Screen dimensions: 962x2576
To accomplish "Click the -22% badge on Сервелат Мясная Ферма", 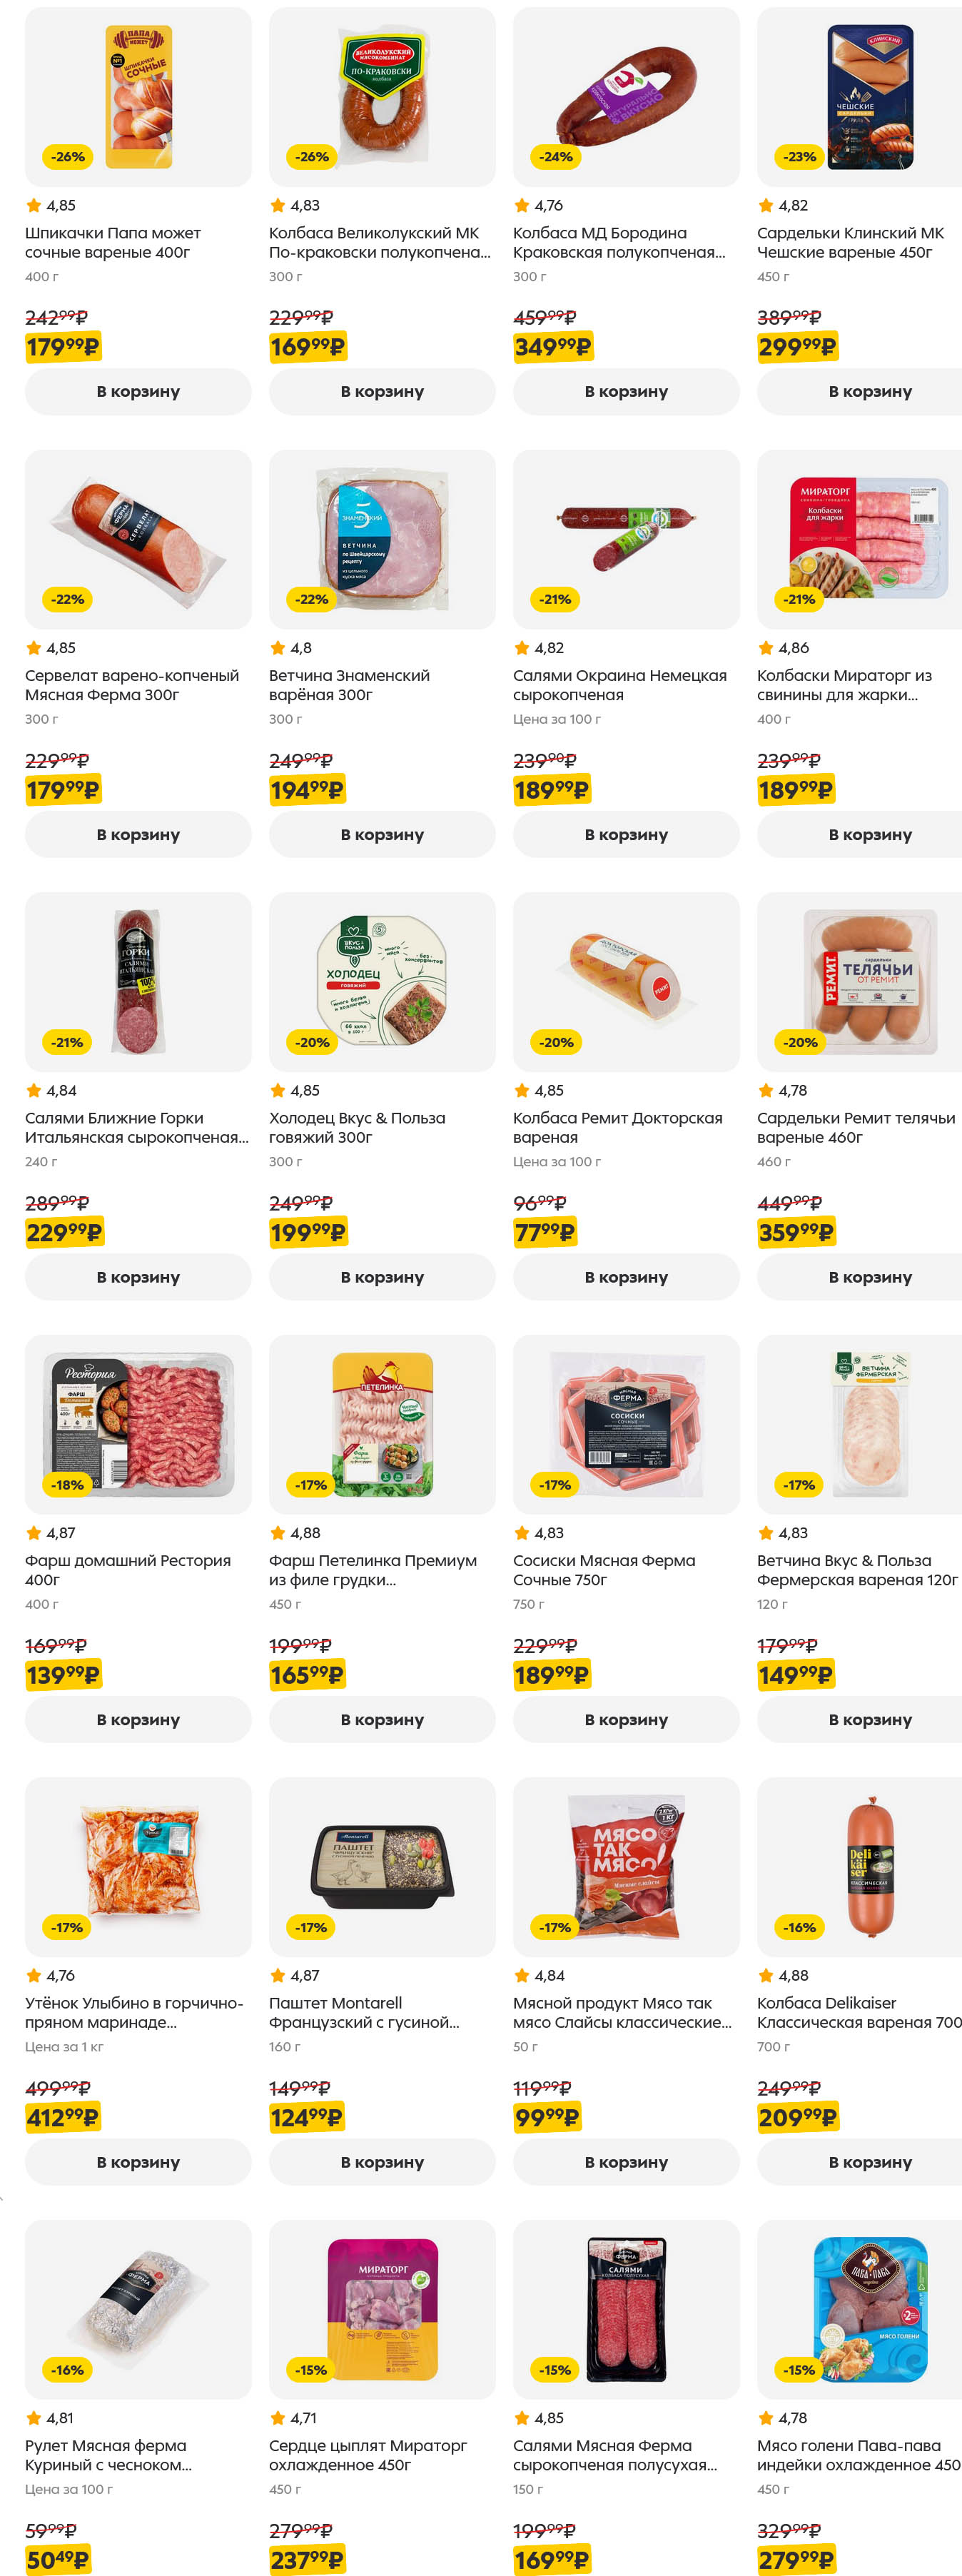I will (x=68, y=599).
